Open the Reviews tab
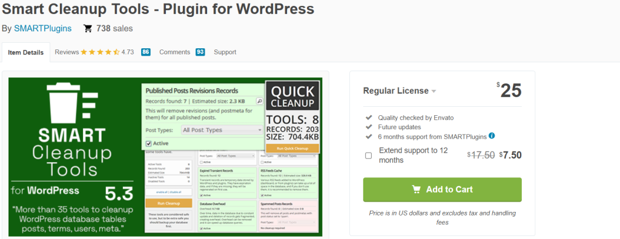This screenshot has height=239, width=620. coord(67,52)
